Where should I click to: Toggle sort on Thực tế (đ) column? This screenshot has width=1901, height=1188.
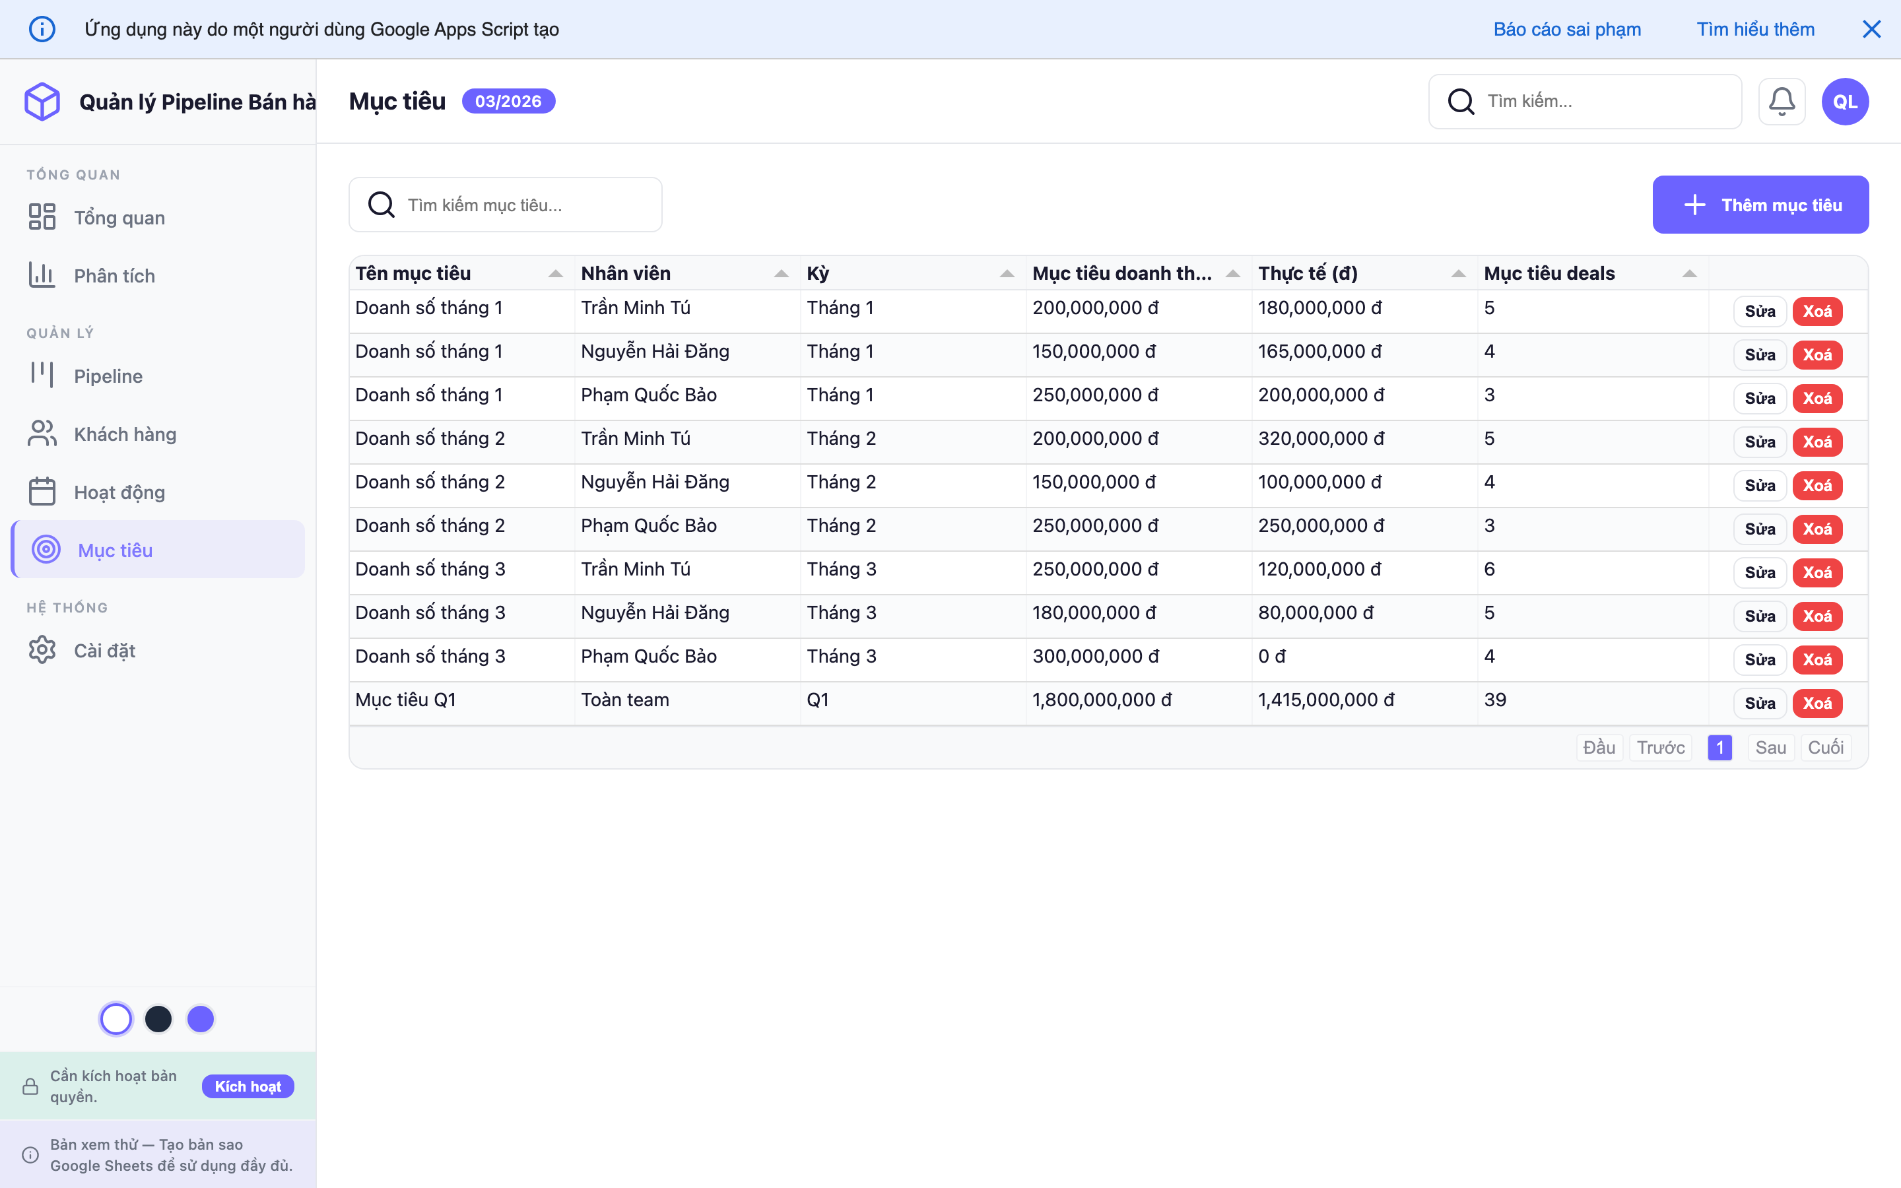pyautogui.click(x=1458, y=273)
